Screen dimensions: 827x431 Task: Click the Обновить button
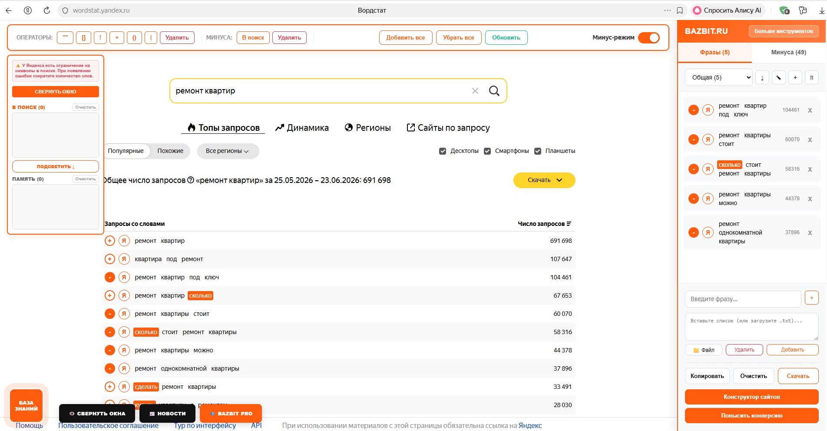tap(506, 38)
